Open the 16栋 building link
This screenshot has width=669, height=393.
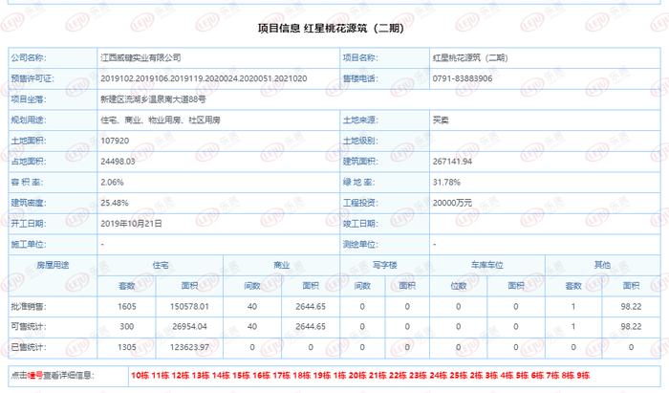pos(261,376)
